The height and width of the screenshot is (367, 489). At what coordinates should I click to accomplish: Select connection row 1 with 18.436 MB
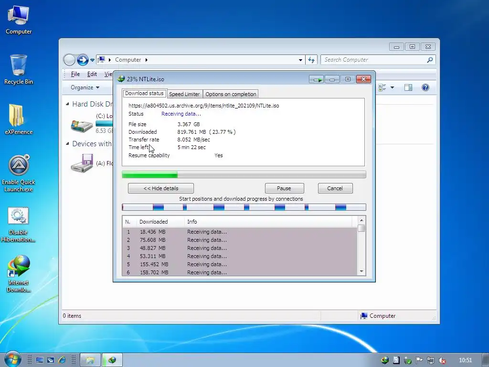240,232
